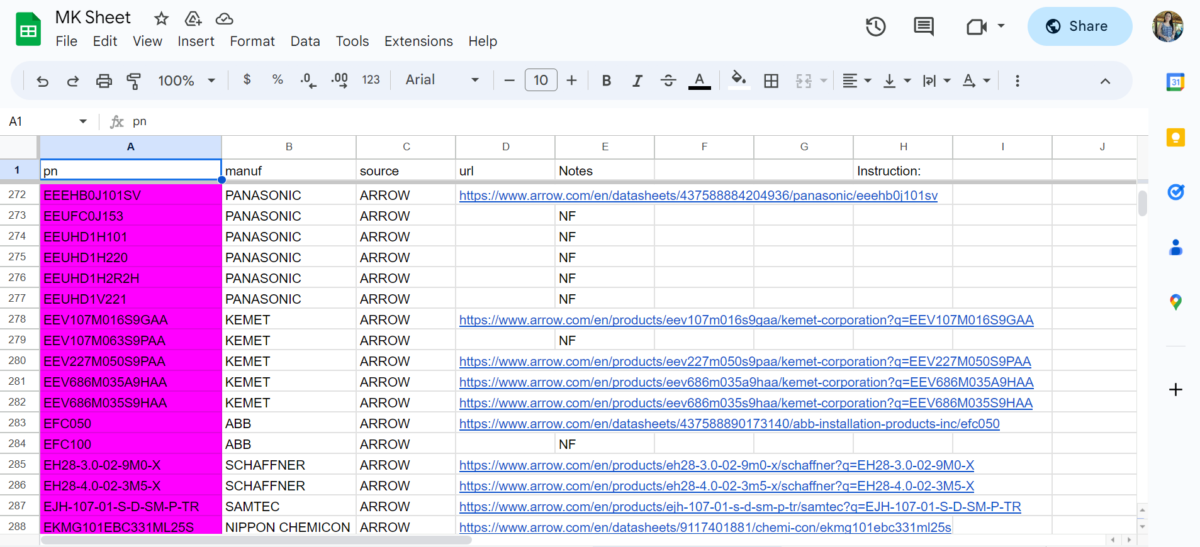Viewport: 1200px width, 547px height.
Task: Increase decimal places
Action: (340, 80)
